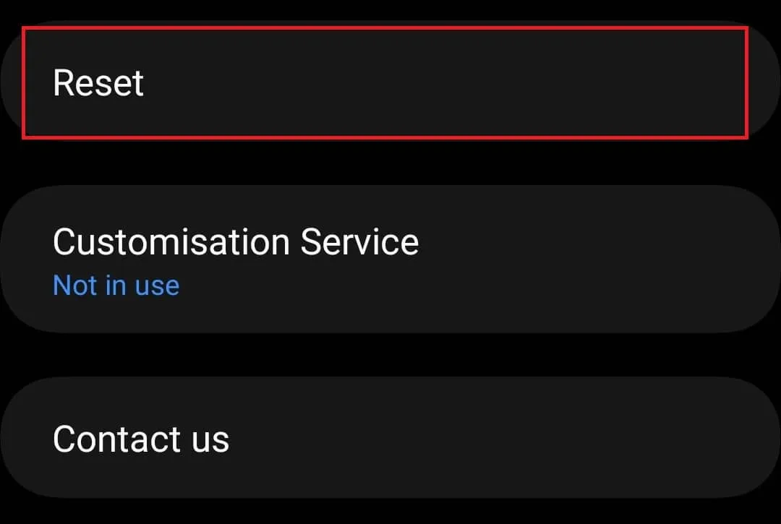Click the blue 'Not in use' status text

[x=116, y=285]
